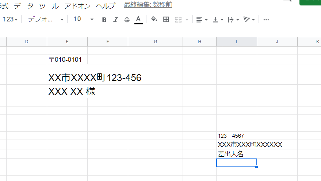Toggle italic formatting
This screenshot has width=321, height=181.
pyautogui.click(x=116, y=20)
